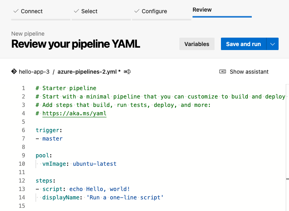This screenshot has height=211, width=289.
Task: Click the rename file icon beside azure-pipelines-2.yml
Action: coord(127,72)
